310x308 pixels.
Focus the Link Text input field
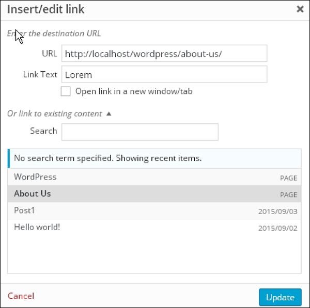click(164, 74)
